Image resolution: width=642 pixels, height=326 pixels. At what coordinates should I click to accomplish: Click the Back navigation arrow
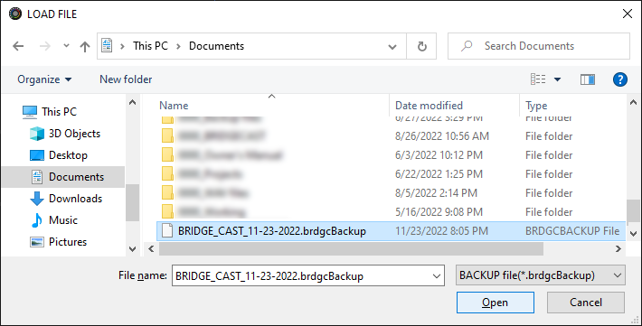[x=18, y=46]
